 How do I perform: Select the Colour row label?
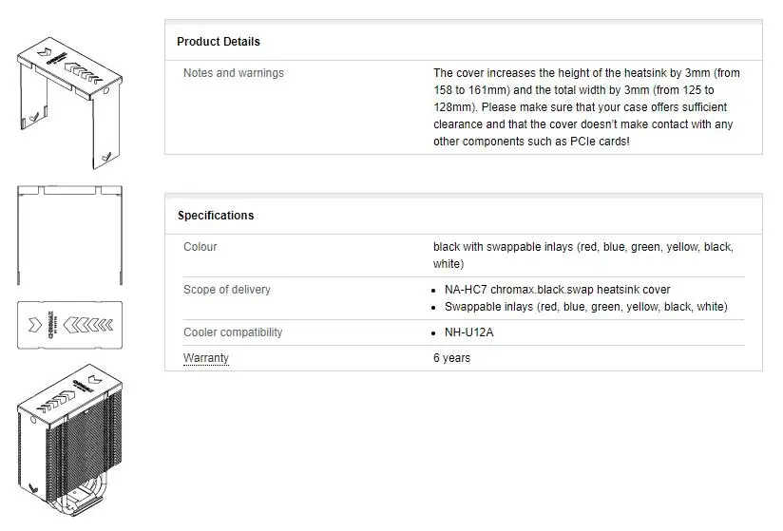click(x=201, y=247)
